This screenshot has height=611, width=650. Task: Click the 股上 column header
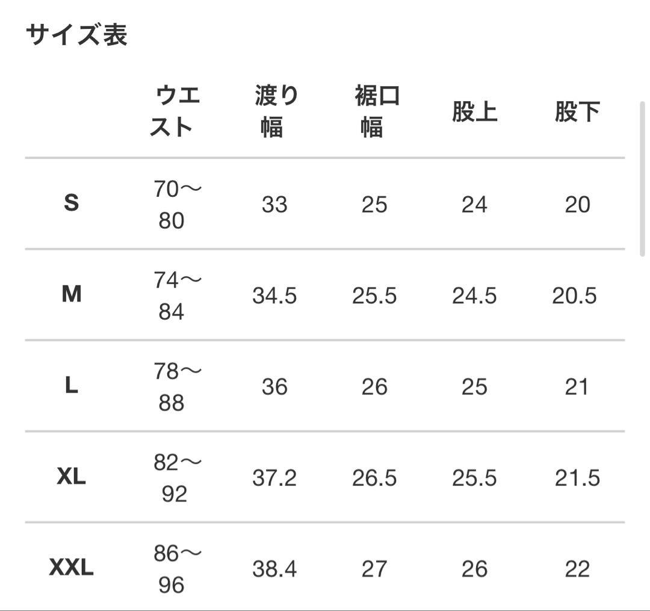pos(474,112)
